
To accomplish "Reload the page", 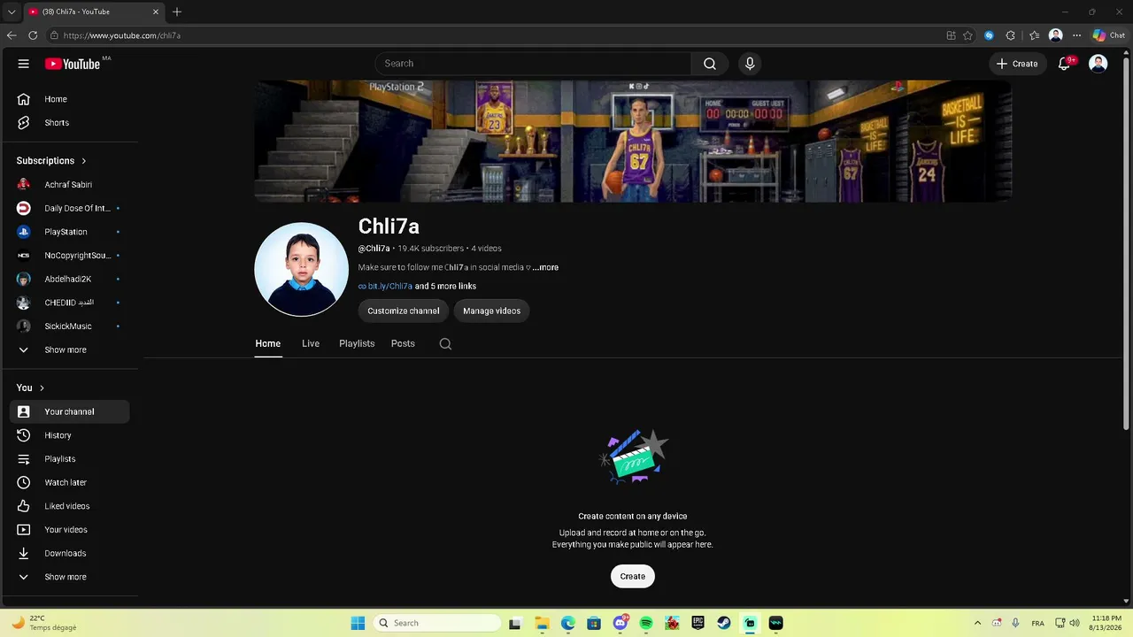I will pos(33,35).
